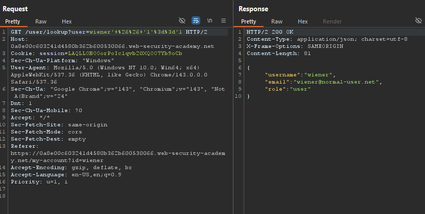
Task: Click the Sec-Ch-Ua-Mobile header line
Action: pyautogui.click(x=46, y=110)
